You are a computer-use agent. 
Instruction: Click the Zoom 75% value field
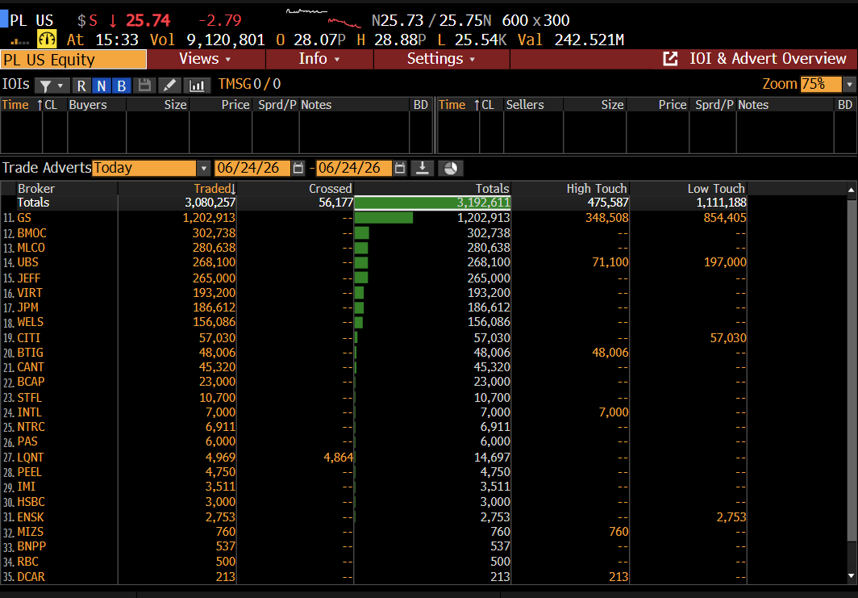click(x=821, y=84)
